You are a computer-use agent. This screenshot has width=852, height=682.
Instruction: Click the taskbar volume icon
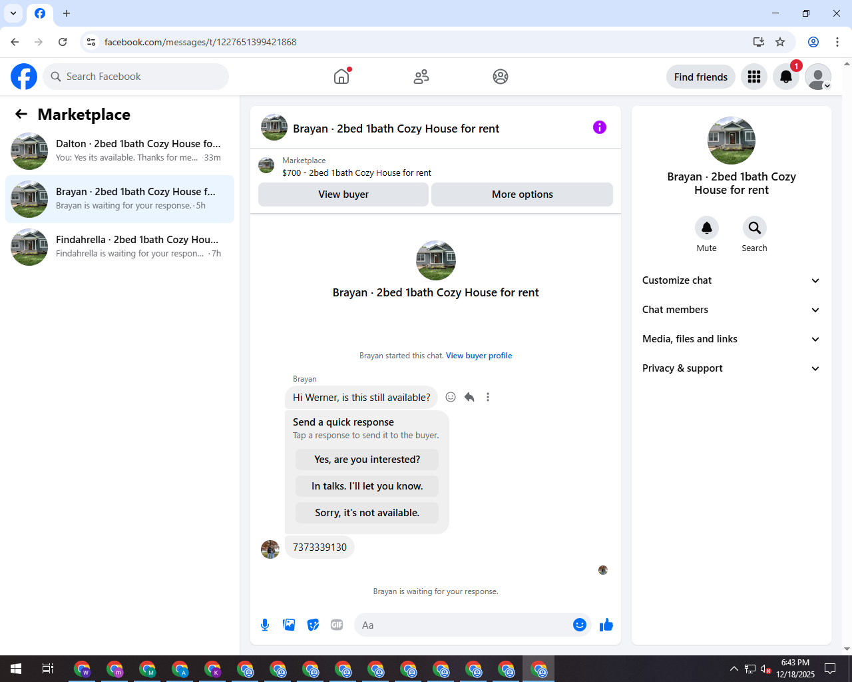(x=766, y=669)
